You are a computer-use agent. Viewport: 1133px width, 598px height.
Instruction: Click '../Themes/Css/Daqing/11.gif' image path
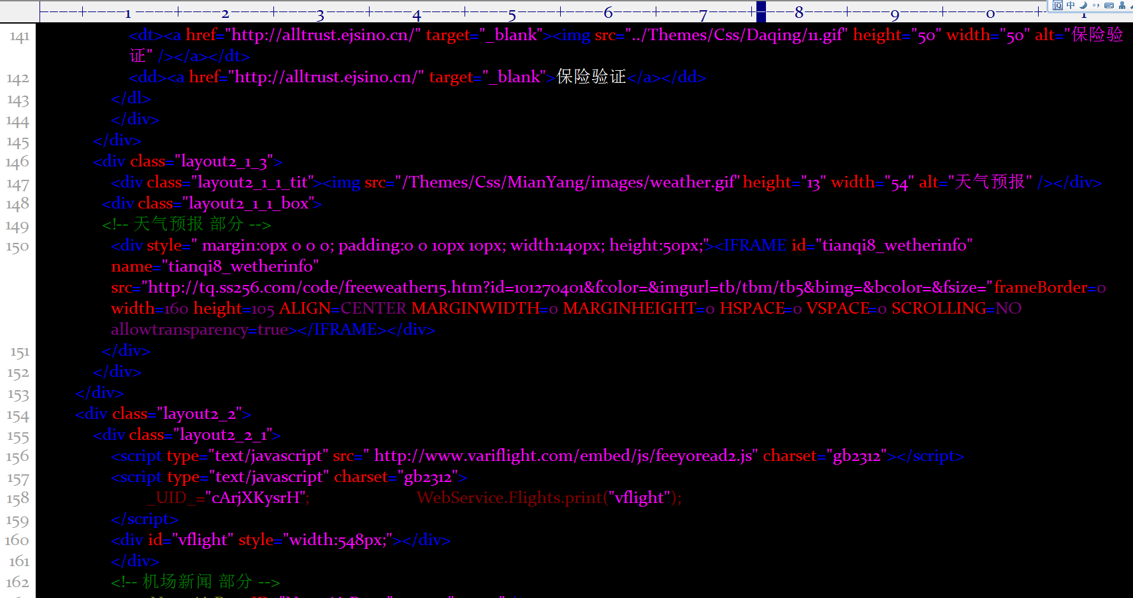pyautogui.click(x=737, y=35)
